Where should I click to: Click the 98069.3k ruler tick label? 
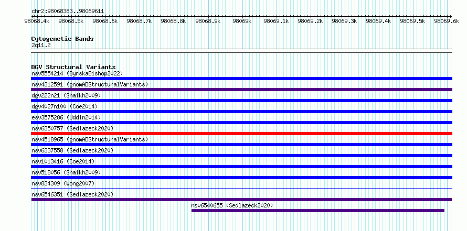[x=344, y=21]
